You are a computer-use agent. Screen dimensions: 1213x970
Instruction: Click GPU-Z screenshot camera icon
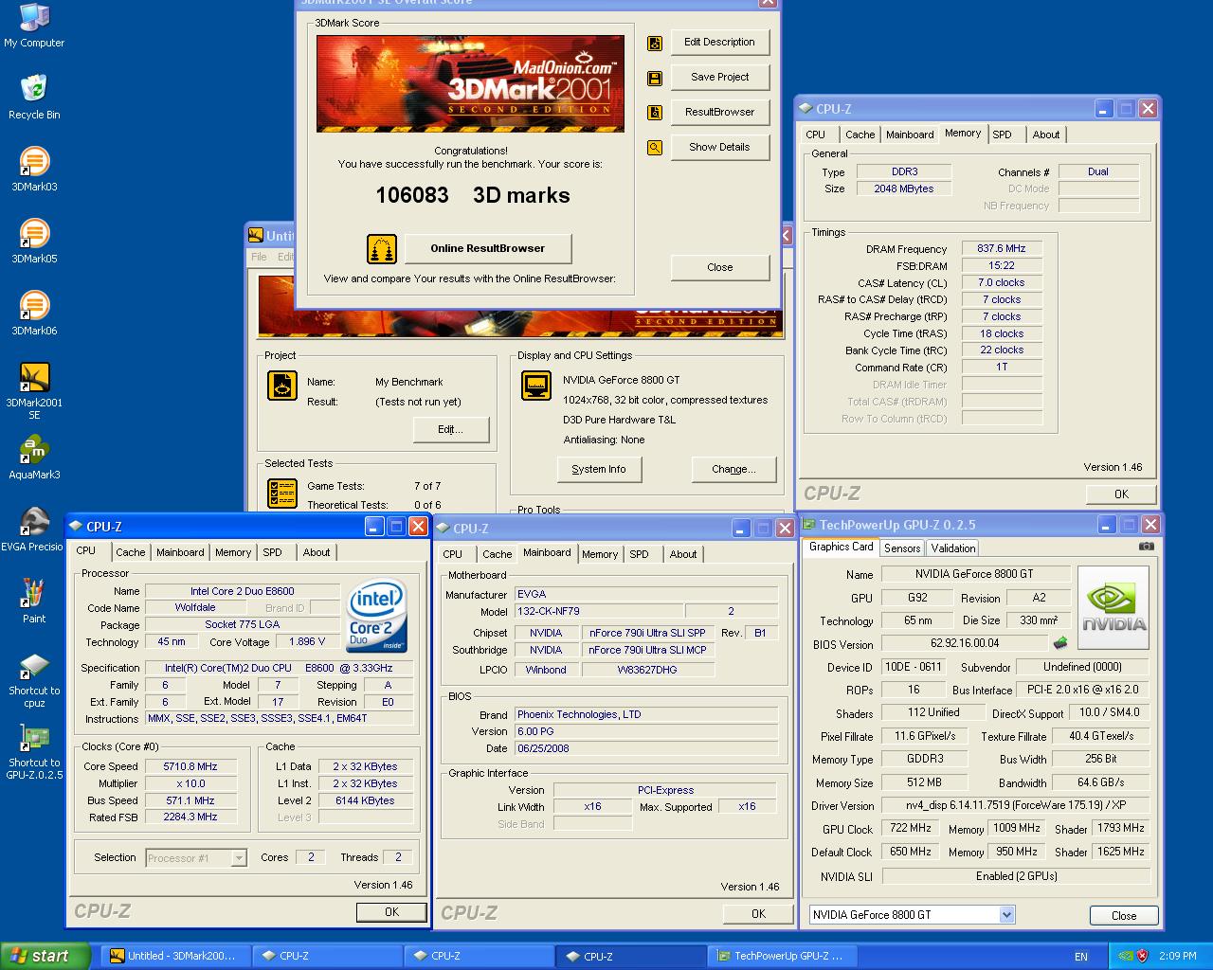pos(1147,547)
